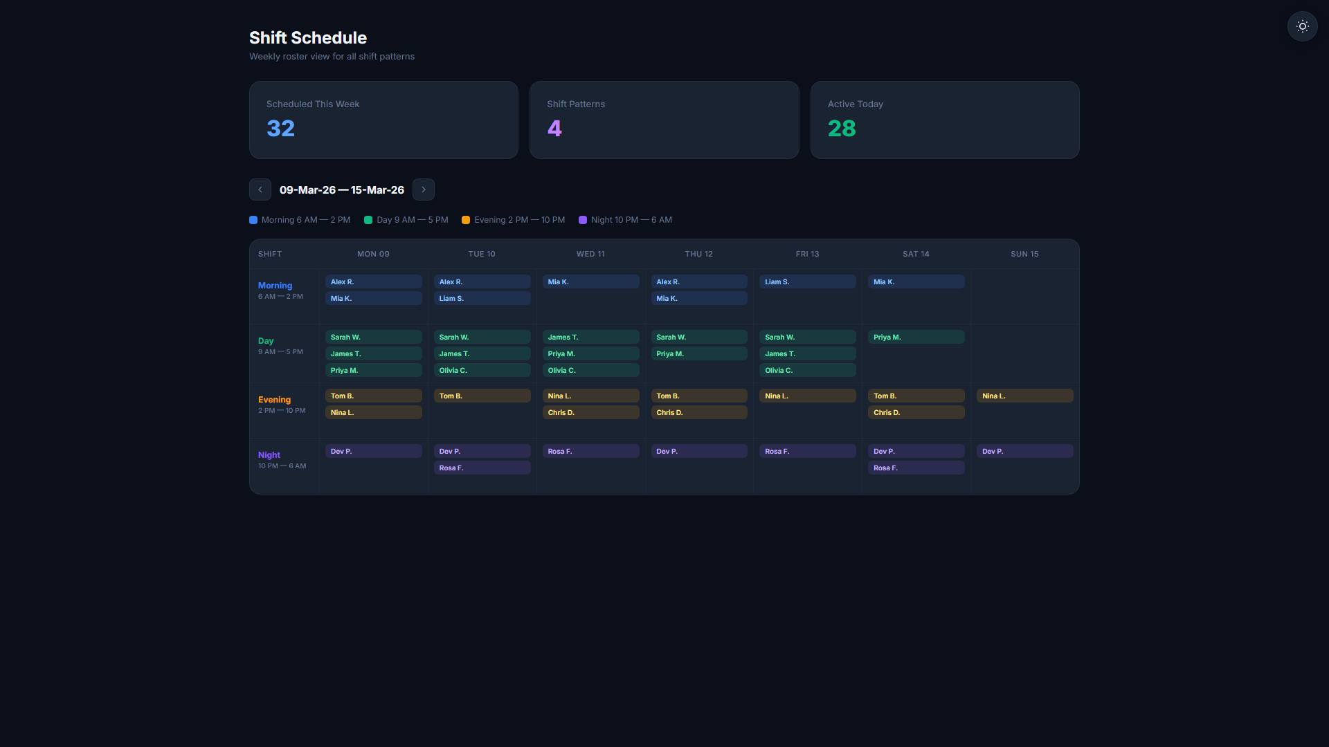Viewport: 1329px width, 747px height.
Task: Toggle light theme with sun icon
Action: 1302,26
